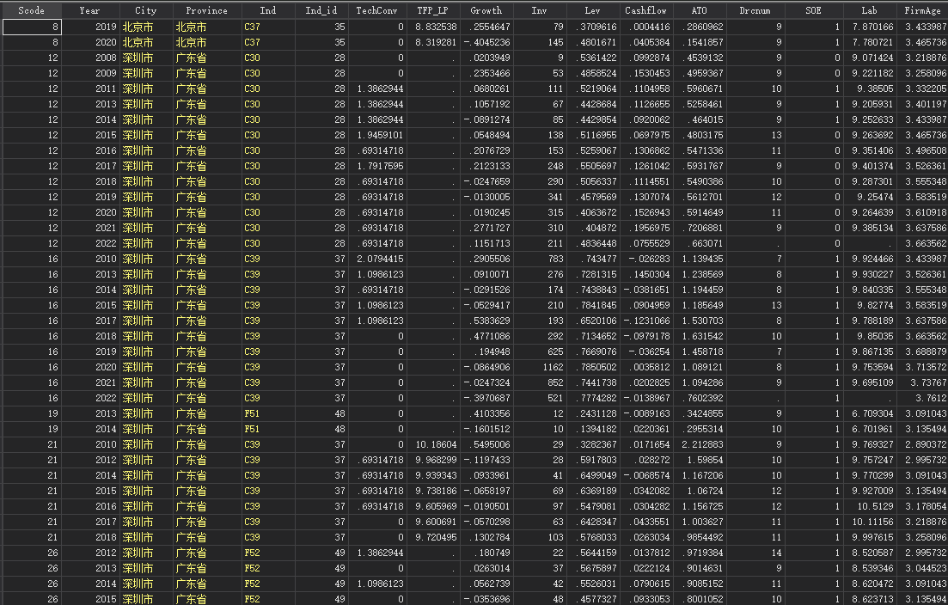Select the Year column header
948x605 pixels.
pyautogui.click(x=89, y=10)
